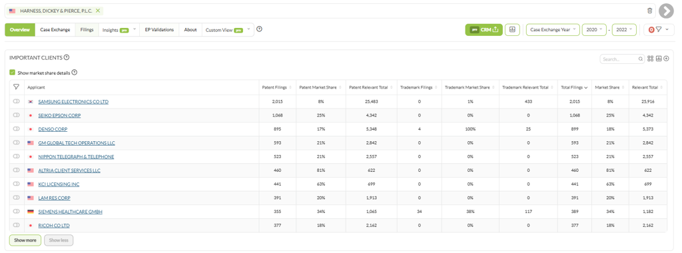This screenshot has width=682, height=253.
Task: Toggle the switch for Siemens Healthcare row
Action: click(17, 211)
